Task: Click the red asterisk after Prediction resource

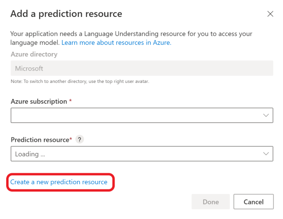Action: pos(71,139)
